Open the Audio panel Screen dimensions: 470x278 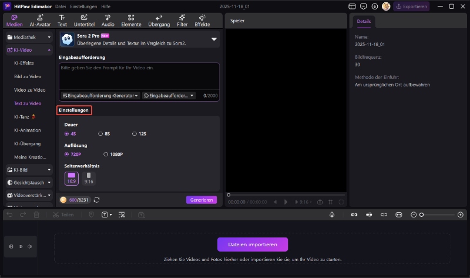coord(108,21)
